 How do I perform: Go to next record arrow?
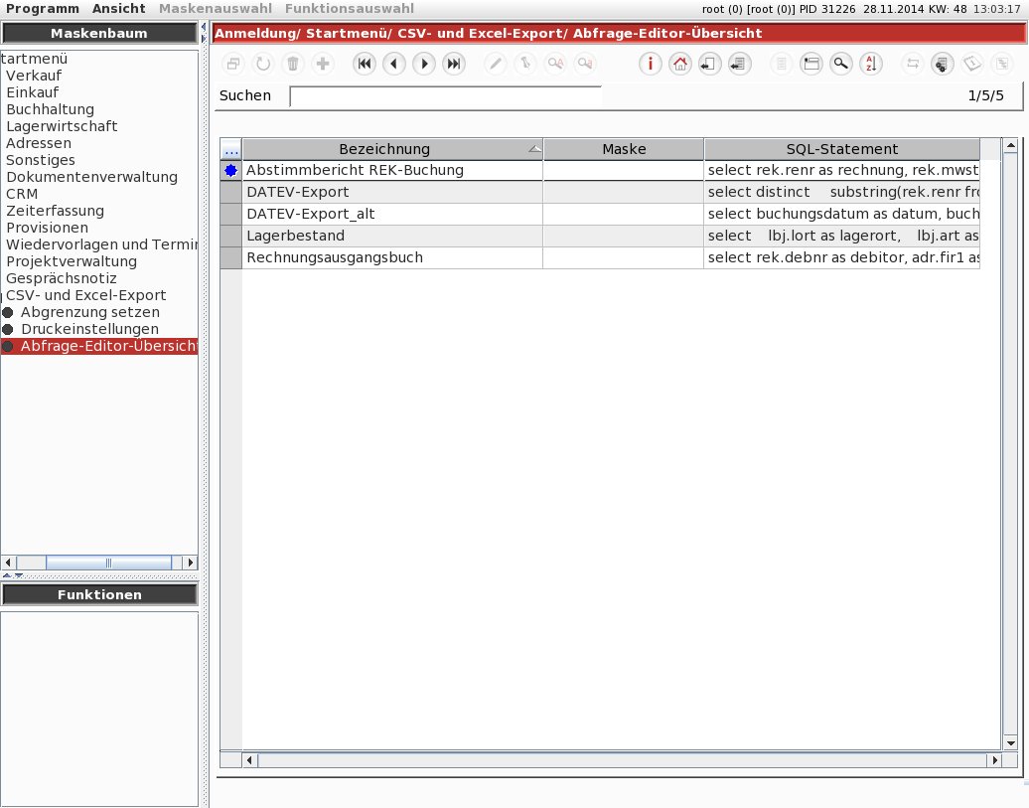(424, 64)
